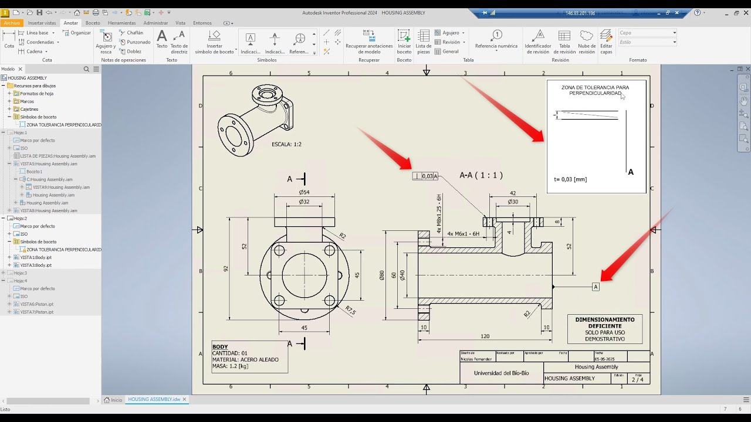Switch to the Inicio document tab
751x422 pixels.
tap(113, 400)
